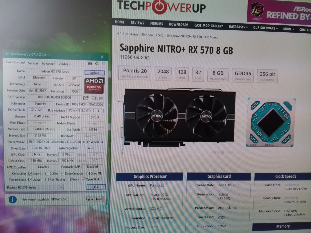This screenshot has height=233, width=311.
Task: Open the Validation tab in GPU-Z
Action: click(65, 64)
